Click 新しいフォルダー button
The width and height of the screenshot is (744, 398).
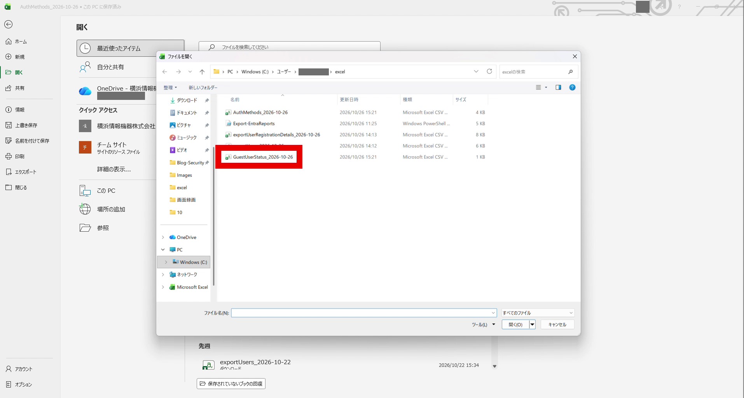203,87
